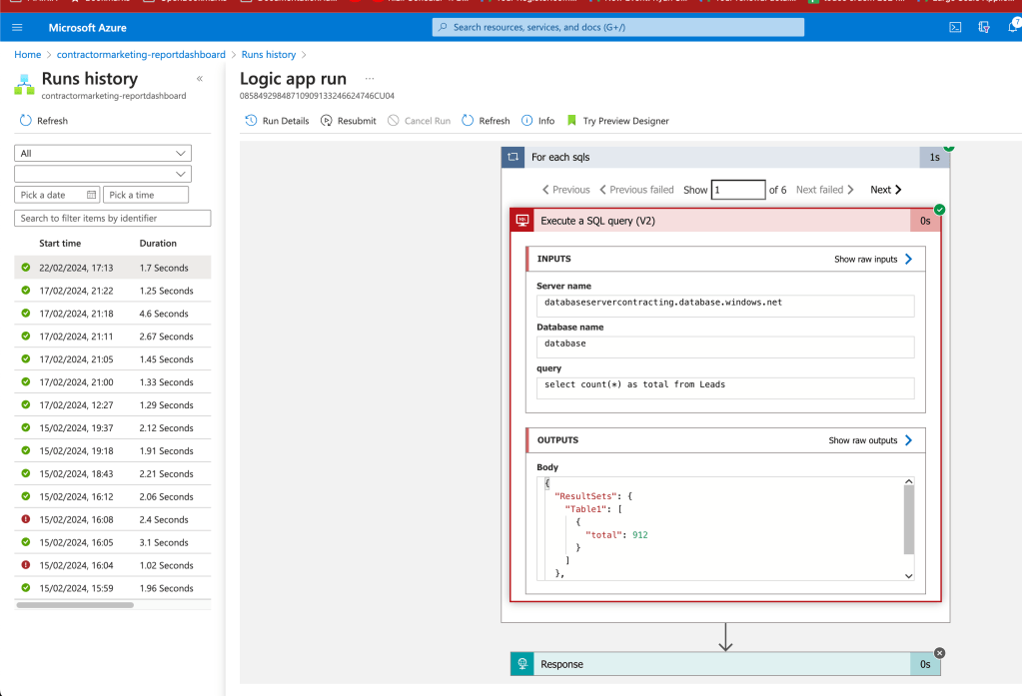This screenshot has height=696, width=1022.
Task: Click the Runs history breadcrumb link
Action: pyautogui.click(x=269, y=55)
